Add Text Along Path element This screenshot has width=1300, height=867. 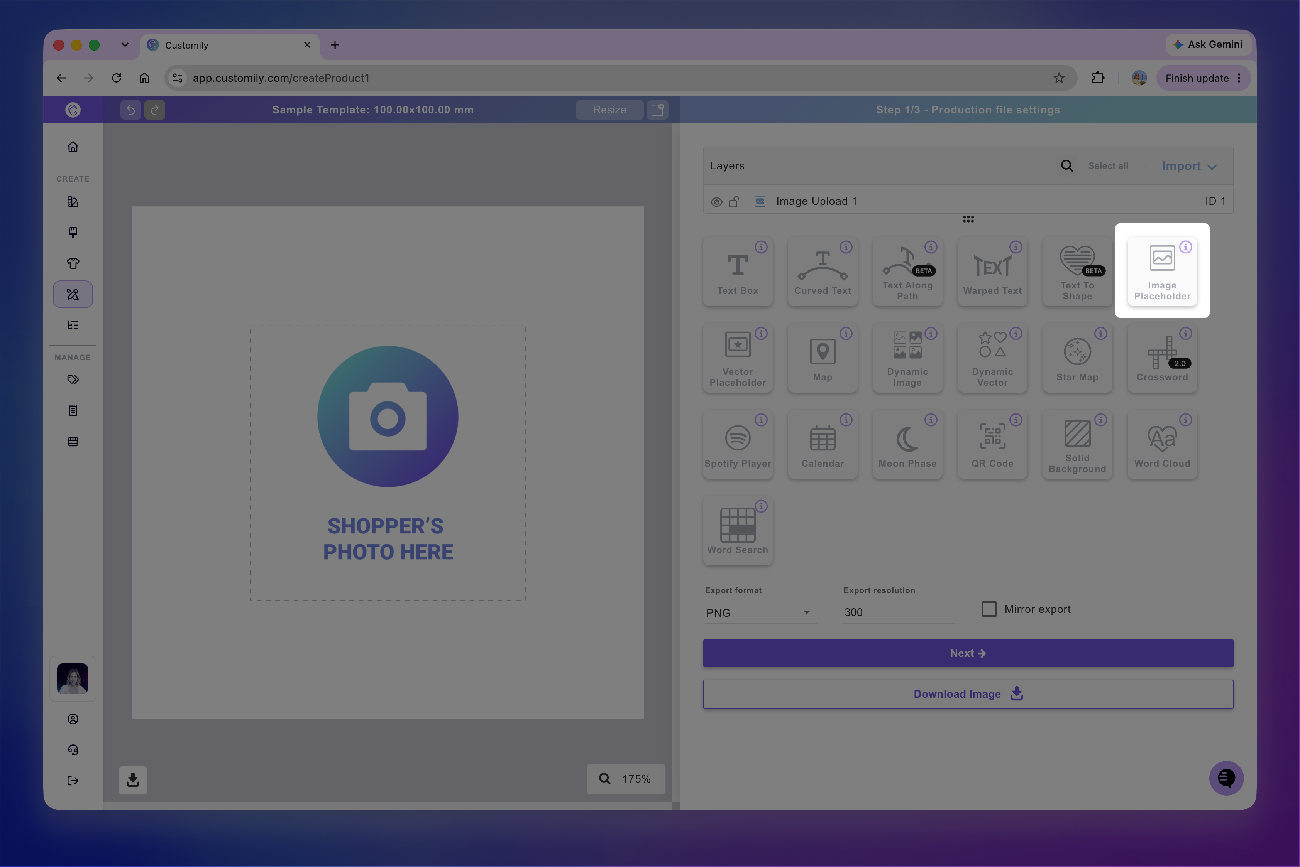[907, 272]
